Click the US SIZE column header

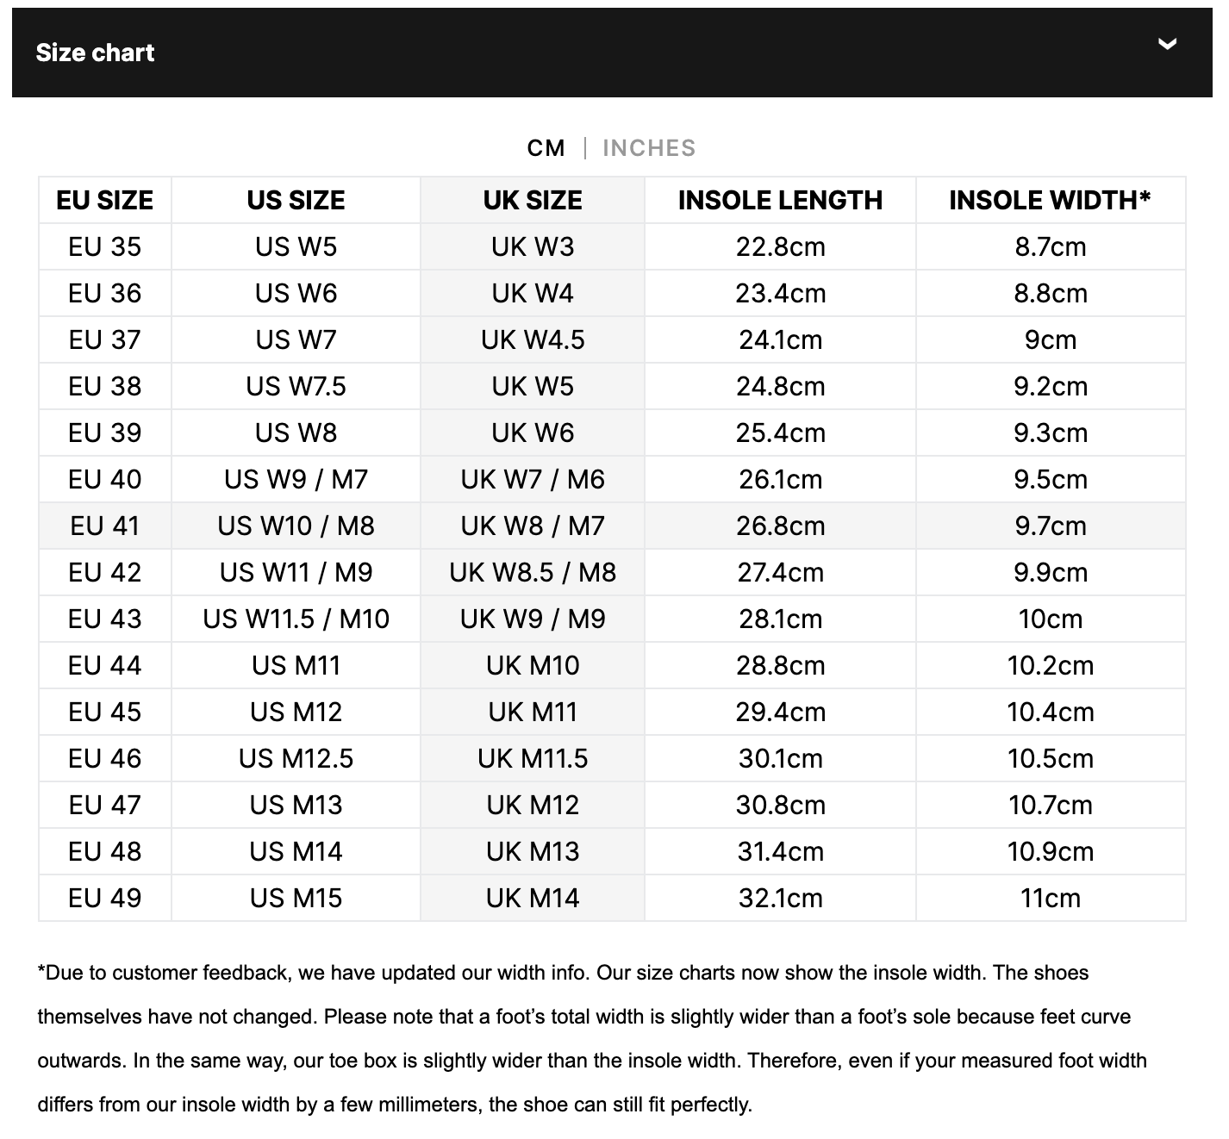[296, 200]
